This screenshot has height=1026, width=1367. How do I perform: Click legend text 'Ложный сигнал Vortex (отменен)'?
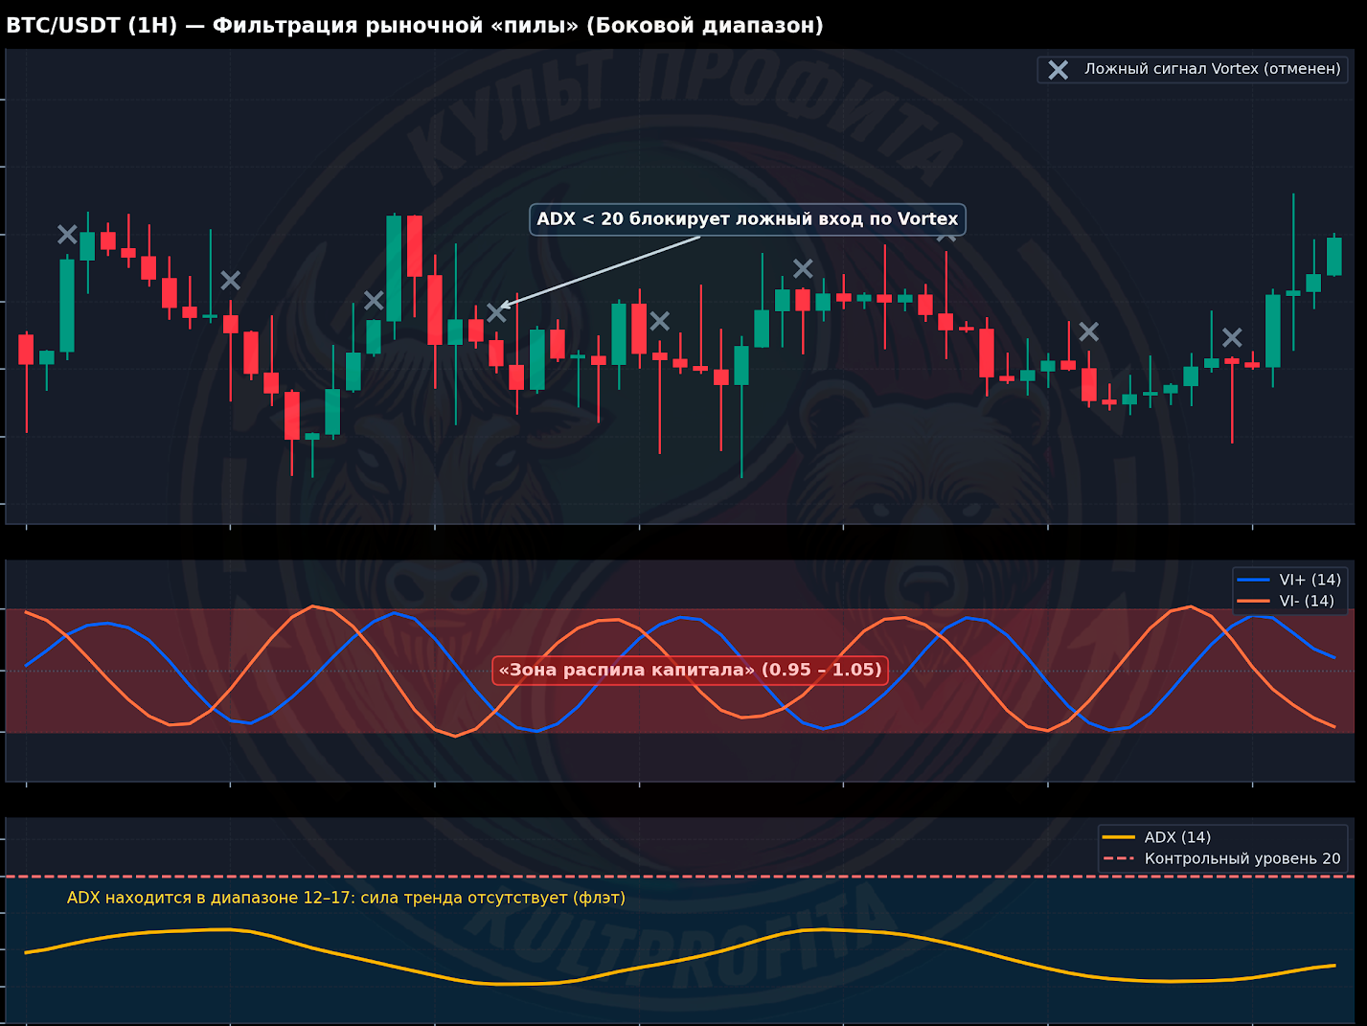[x=1212, y=69]
